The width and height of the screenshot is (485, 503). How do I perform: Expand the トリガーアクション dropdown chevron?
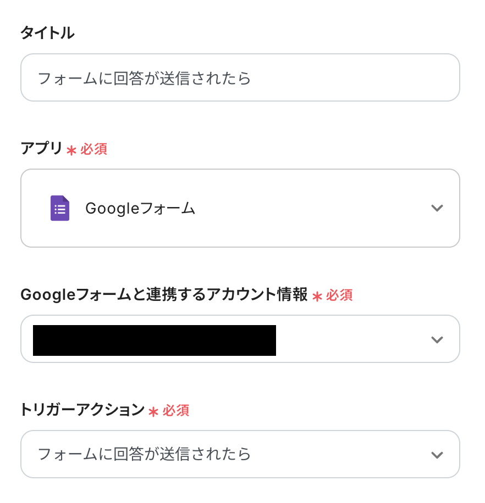coord(437,455)
